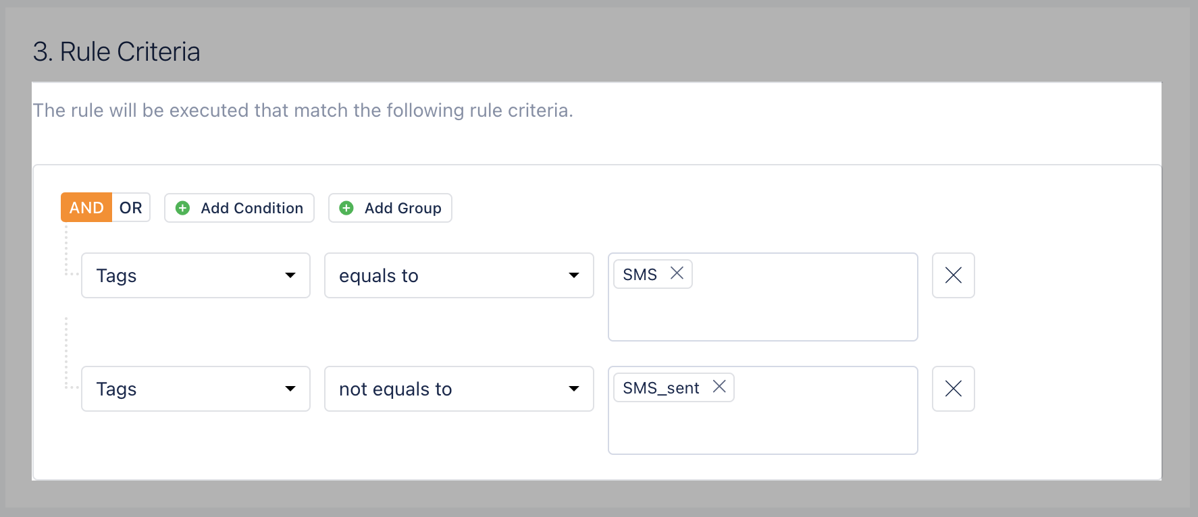
Task: Remove the SMS_sent tag chip
Action: click(x=719, y=387)
